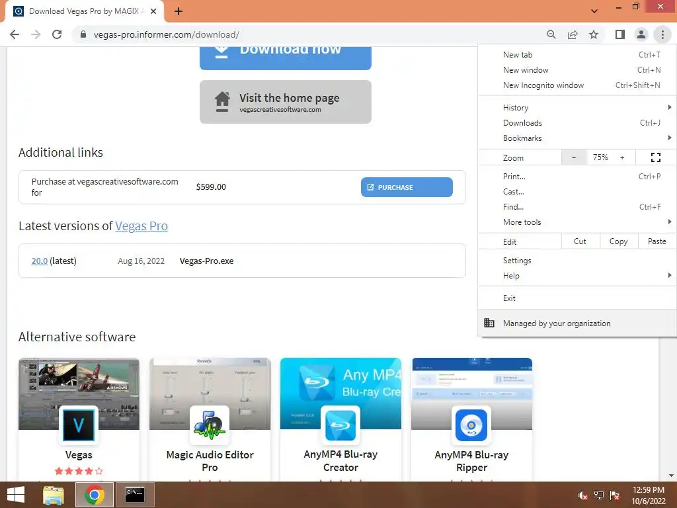Open Downloads from Chrome menu
This screenshot has height=508, width=677.
[577, 122]
